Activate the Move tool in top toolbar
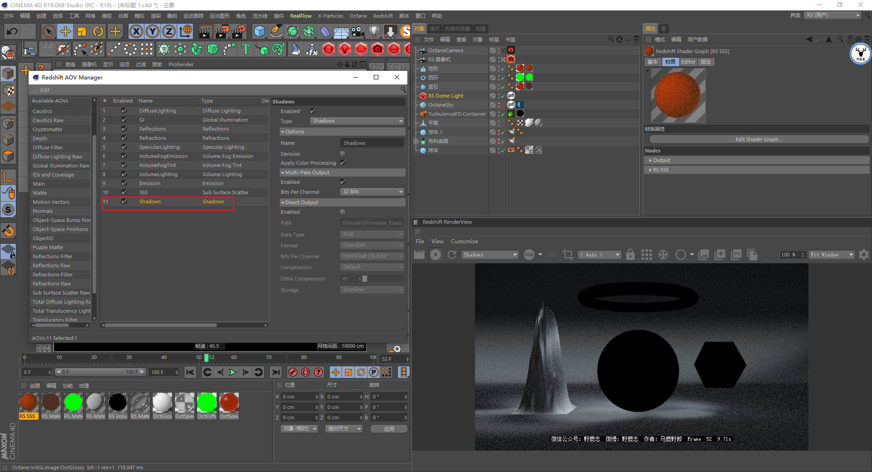 click(x=65, y=32)
